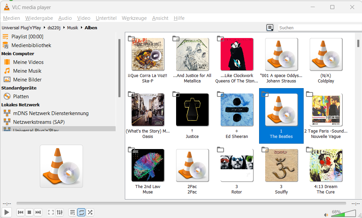Viewport: 362px width, 218px height.
Task: Adjust the volume slider at 68%
Action: click(343, 213)
